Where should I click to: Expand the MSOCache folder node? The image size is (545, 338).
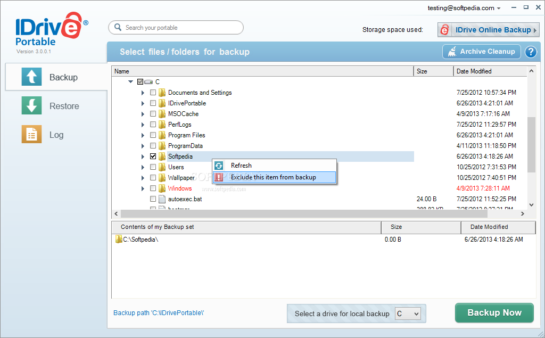point(143,114)
